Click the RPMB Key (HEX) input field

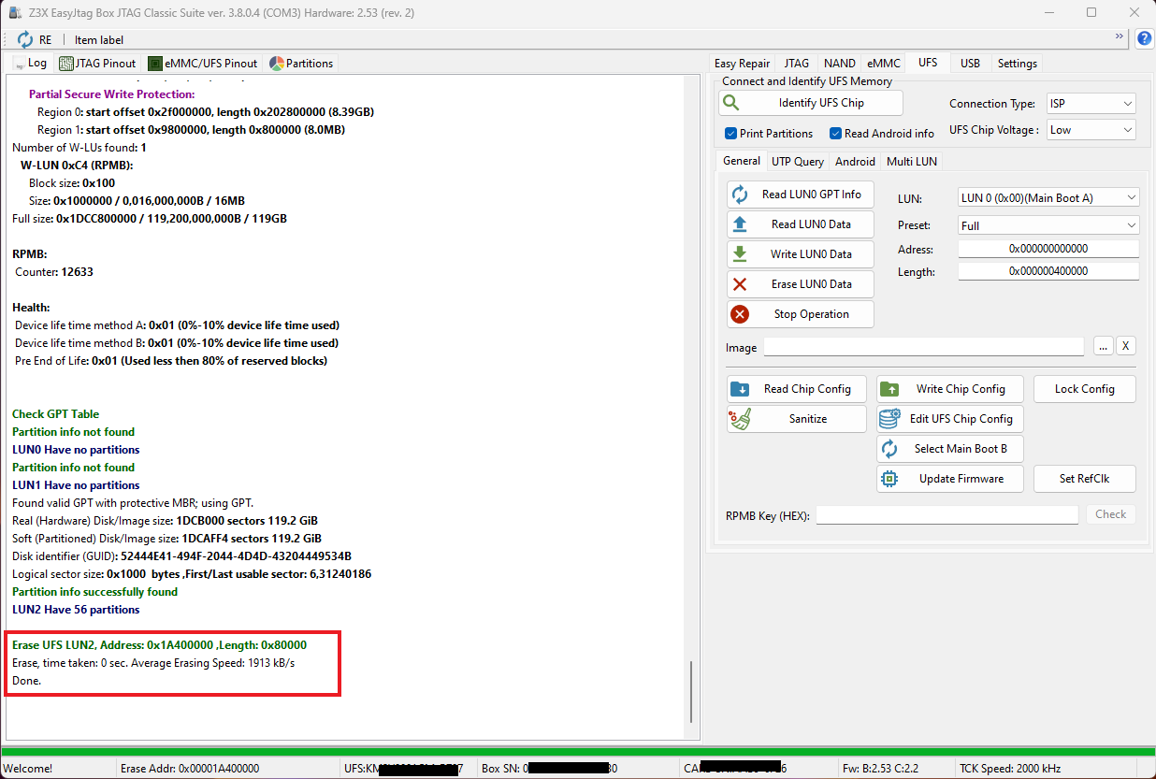[947, 515]
